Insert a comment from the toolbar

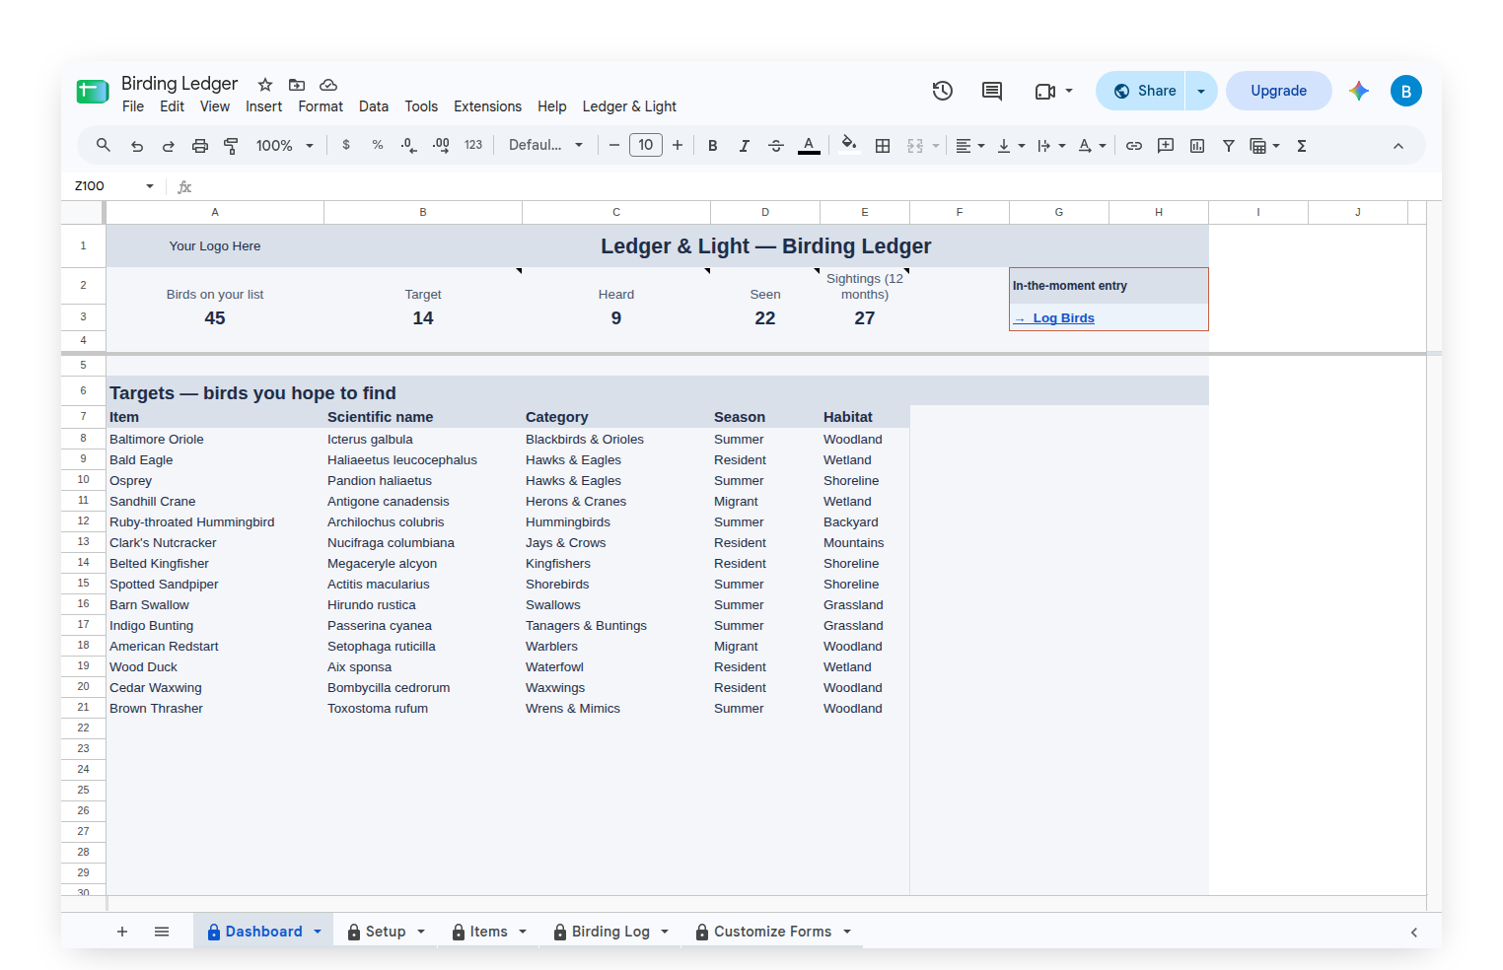(x=1166, y=146)
